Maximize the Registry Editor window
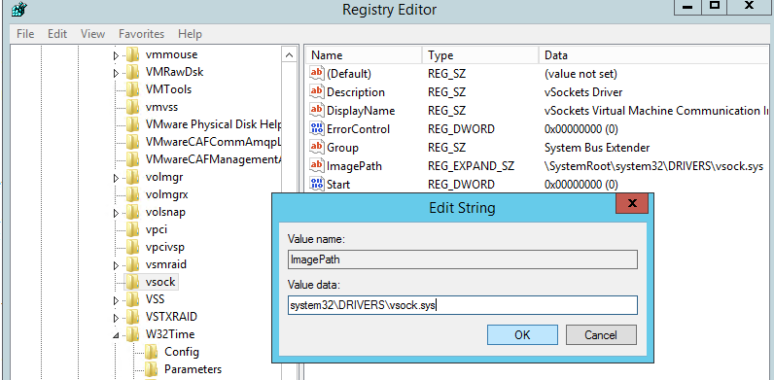This screenshot has width=774, height=380. [715, 7]
